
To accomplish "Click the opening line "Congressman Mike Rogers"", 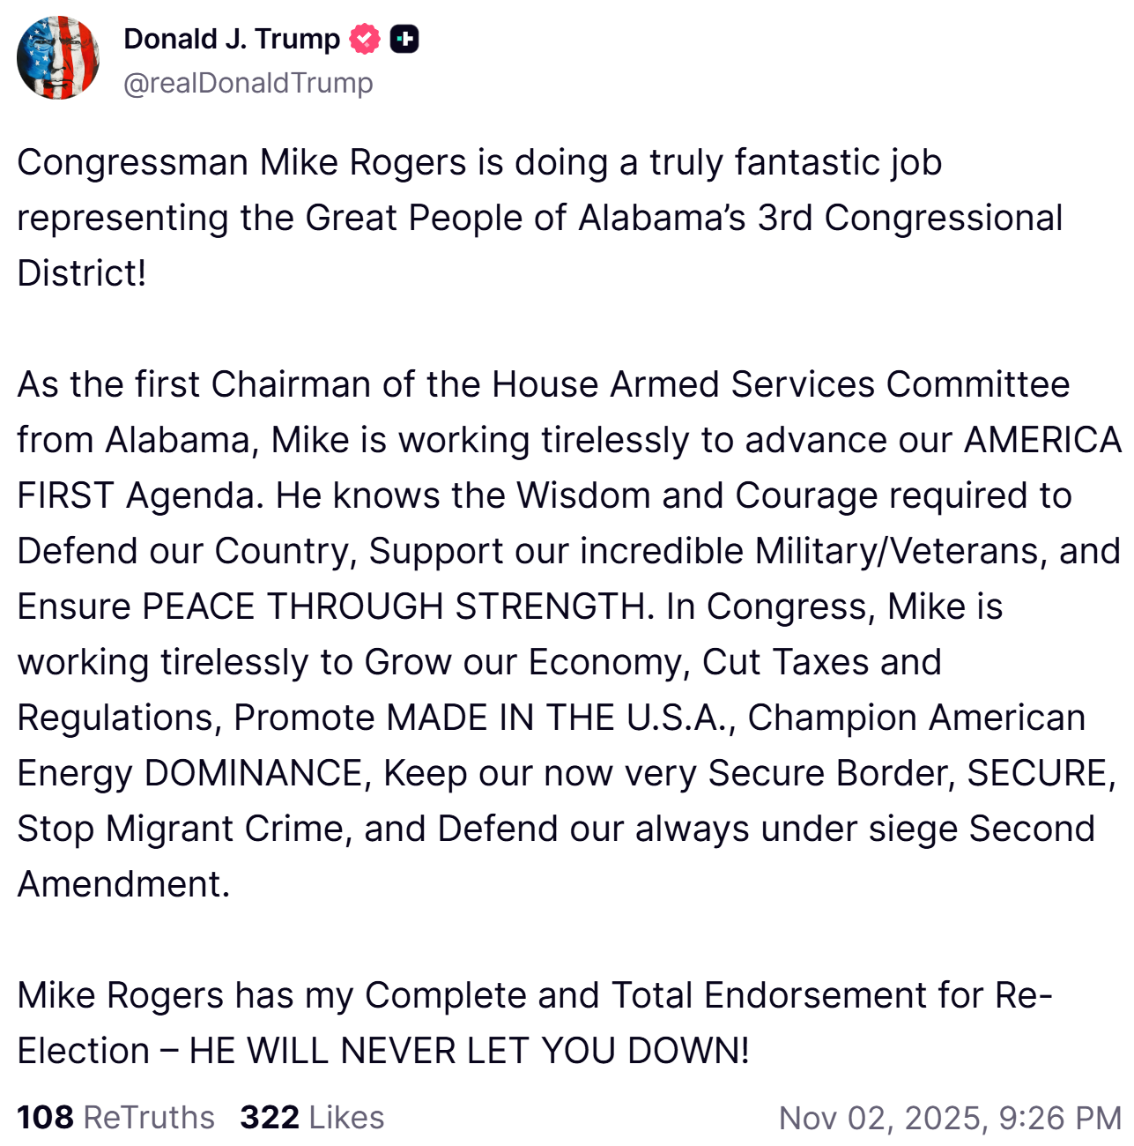I will tap(241, 163).
